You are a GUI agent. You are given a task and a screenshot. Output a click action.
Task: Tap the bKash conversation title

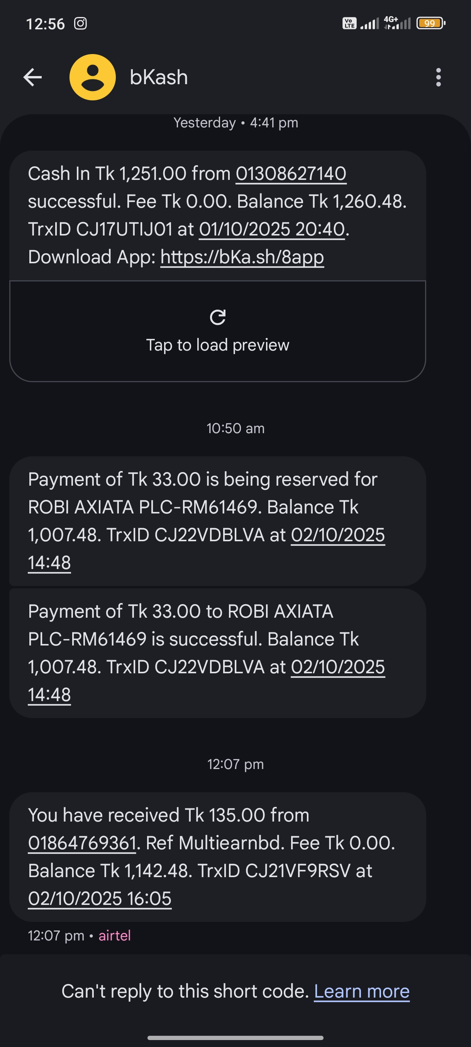click(159, 77)
